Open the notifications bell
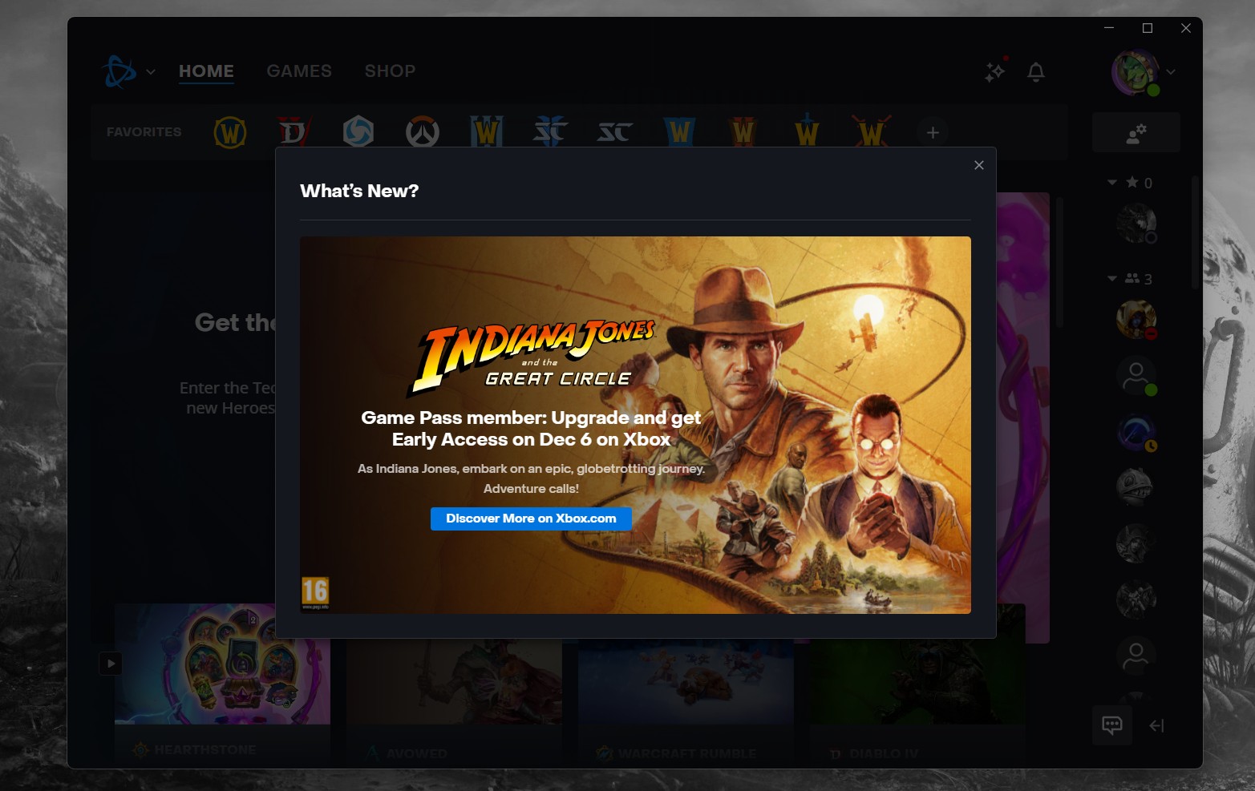The width and height of the screenshot is (1255, 791). click(x=1036, y=72)
